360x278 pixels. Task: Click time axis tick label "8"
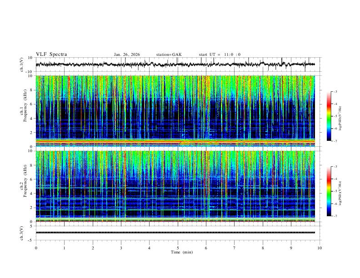click(x=263, y=248)
